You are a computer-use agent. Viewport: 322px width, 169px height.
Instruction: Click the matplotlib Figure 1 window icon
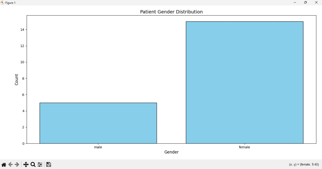tap(2, 3)
